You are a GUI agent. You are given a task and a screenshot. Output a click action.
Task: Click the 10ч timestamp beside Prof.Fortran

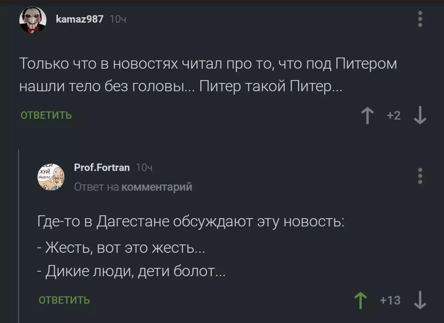pos(144,168)
